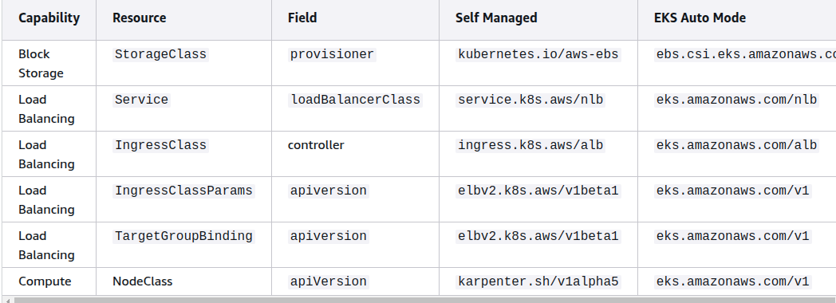This screenshot has width=836, height=303.
Task: Select the TargetGroupBinding resource code
Action: [x=184, y=236]
